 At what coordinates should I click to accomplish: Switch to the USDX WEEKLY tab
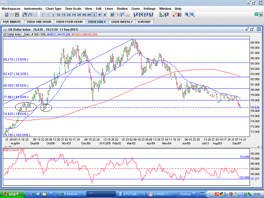(122, 22)
